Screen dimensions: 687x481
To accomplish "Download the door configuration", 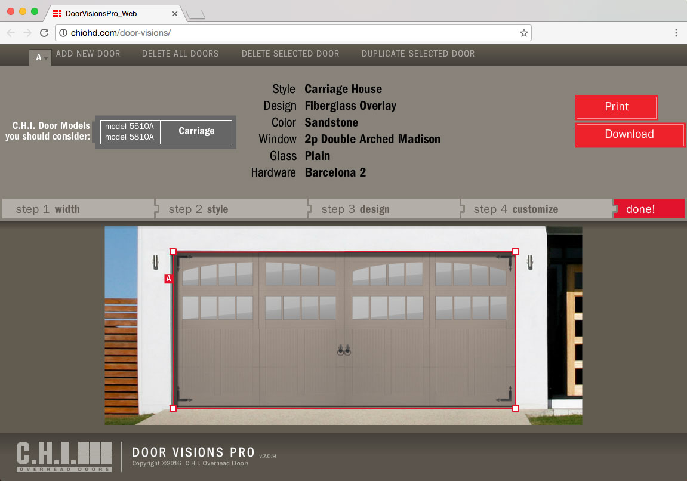I will [629, 134].
